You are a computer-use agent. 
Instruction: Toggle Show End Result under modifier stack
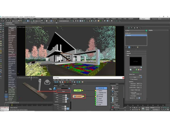coord(129,47)
